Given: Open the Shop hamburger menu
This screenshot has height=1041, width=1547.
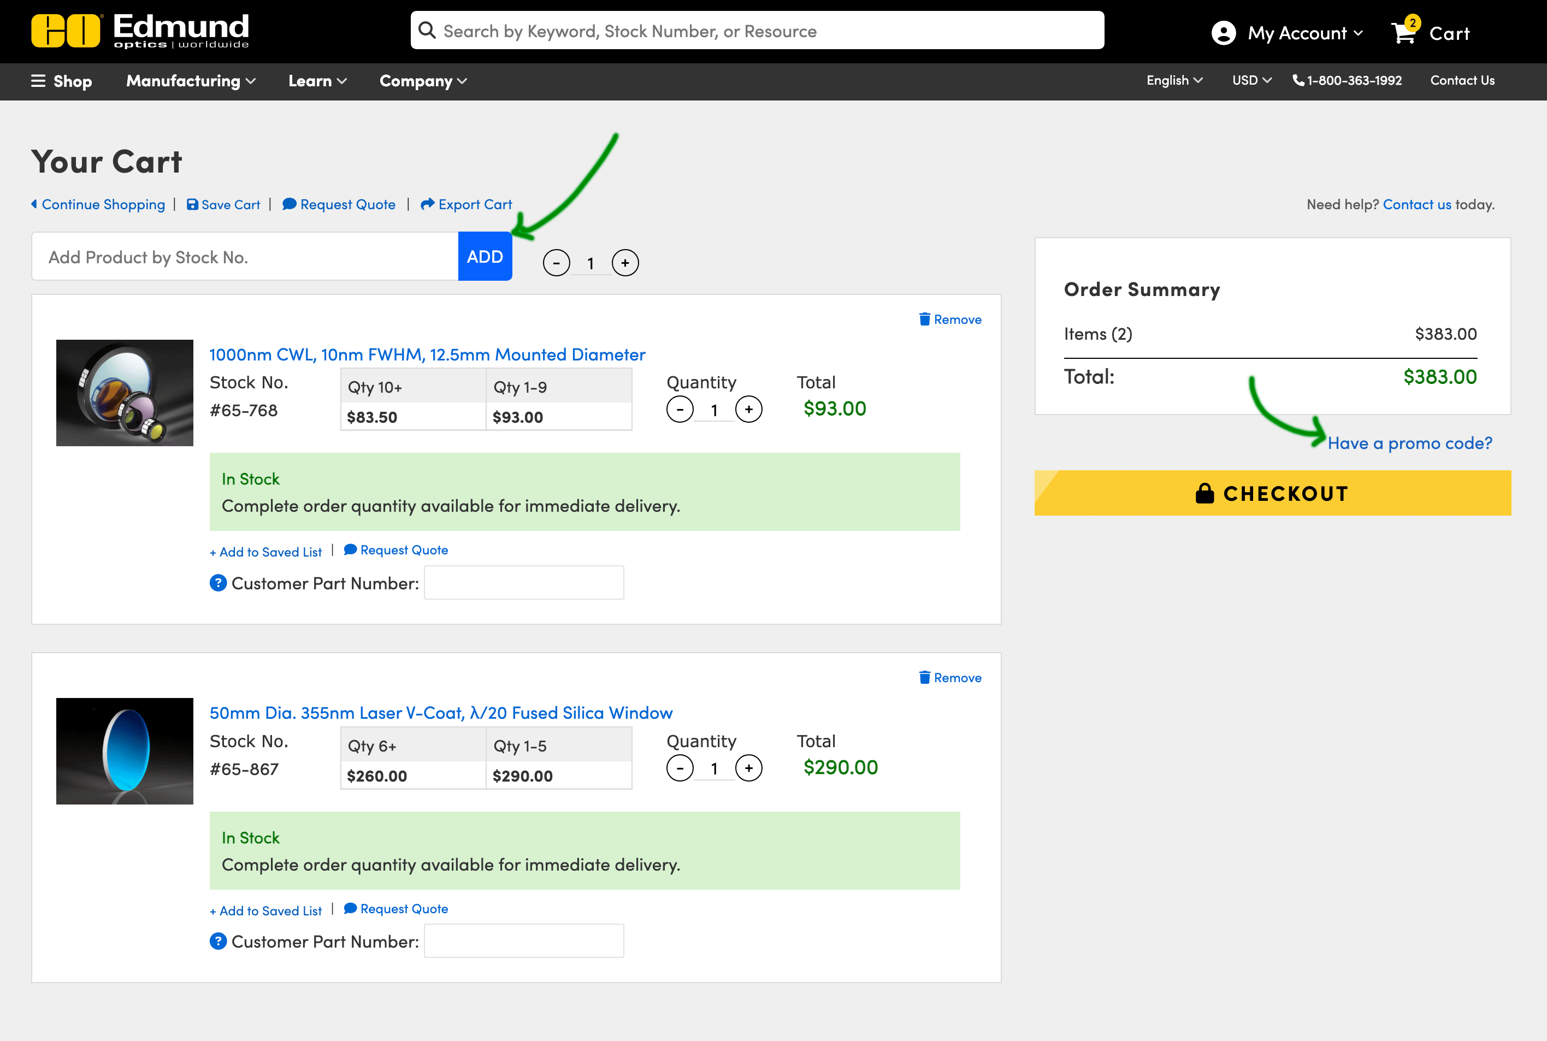Looking at the screenshot, I should tap(38, 81).
